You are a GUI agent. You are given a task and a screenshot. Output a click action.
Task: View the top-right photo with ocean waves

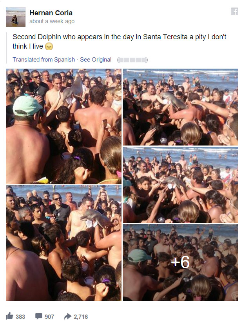coord(180,107)
